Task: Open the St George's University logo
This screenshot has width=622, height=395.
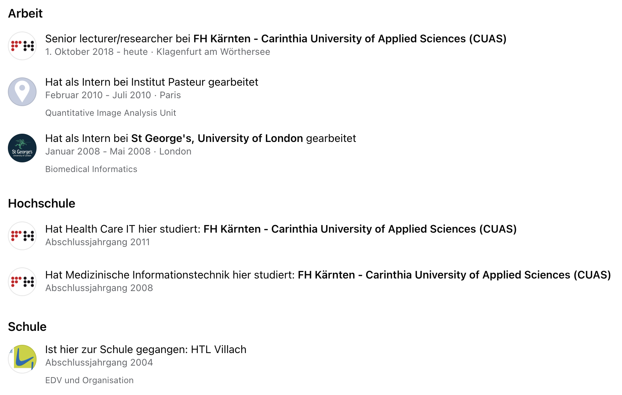Action: click(22, 148)
